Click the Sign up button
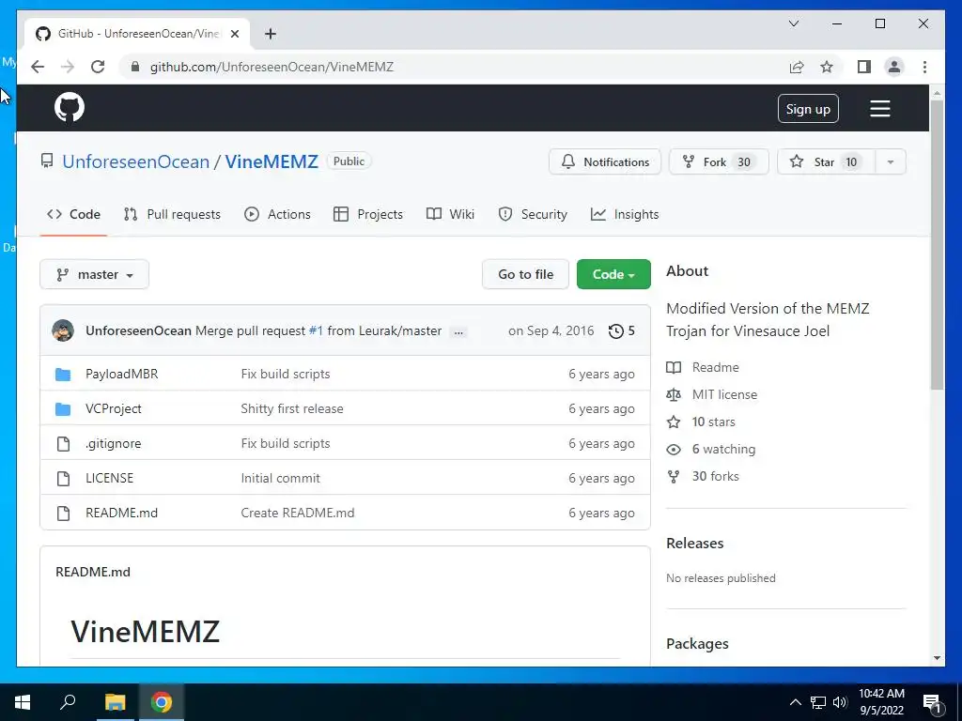 (808, 109)
